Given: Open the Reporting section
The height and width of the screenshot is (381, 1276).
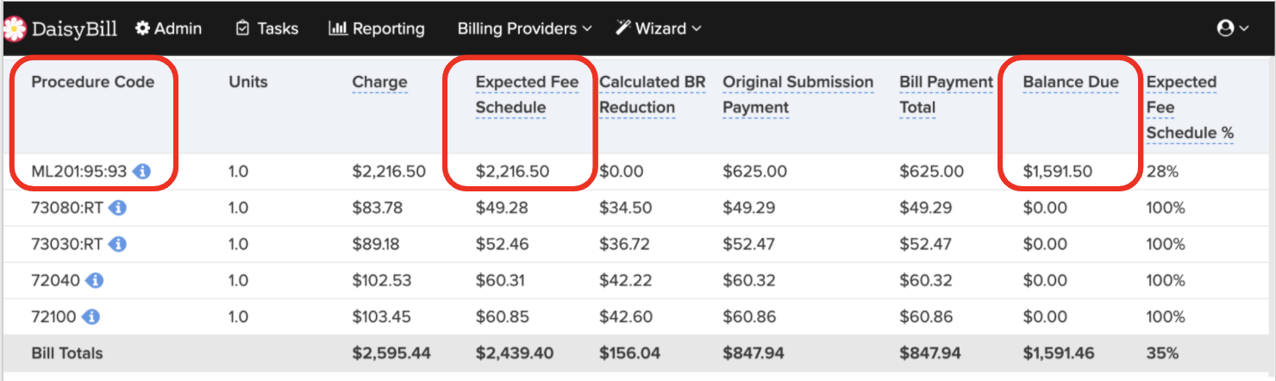Looking at the screenshot, I should [x=377, y=28].
